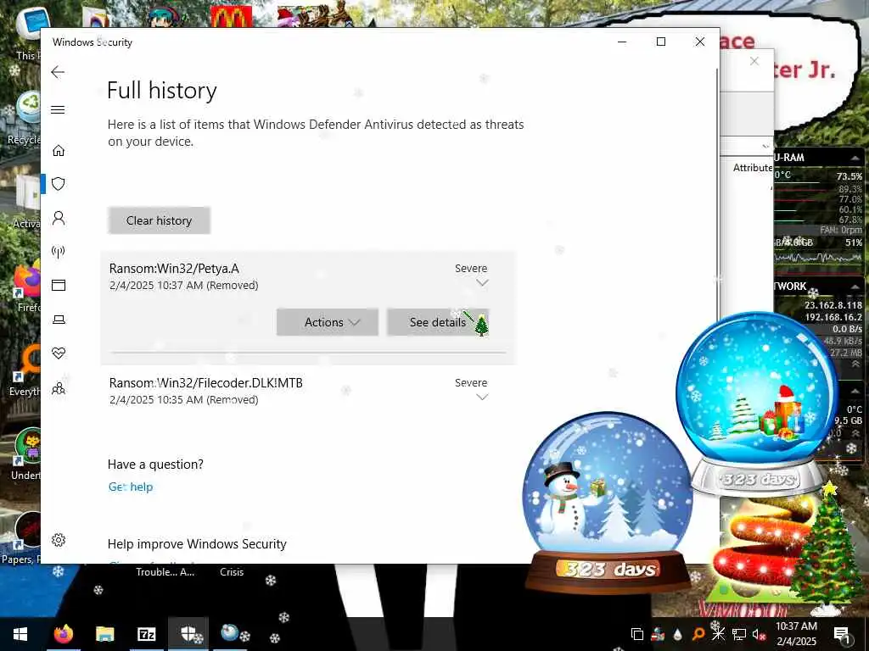Viewport: 869px width, 651px height.
Task: Open File Explorer from the taskbar
Action: [x=104, y=634]
